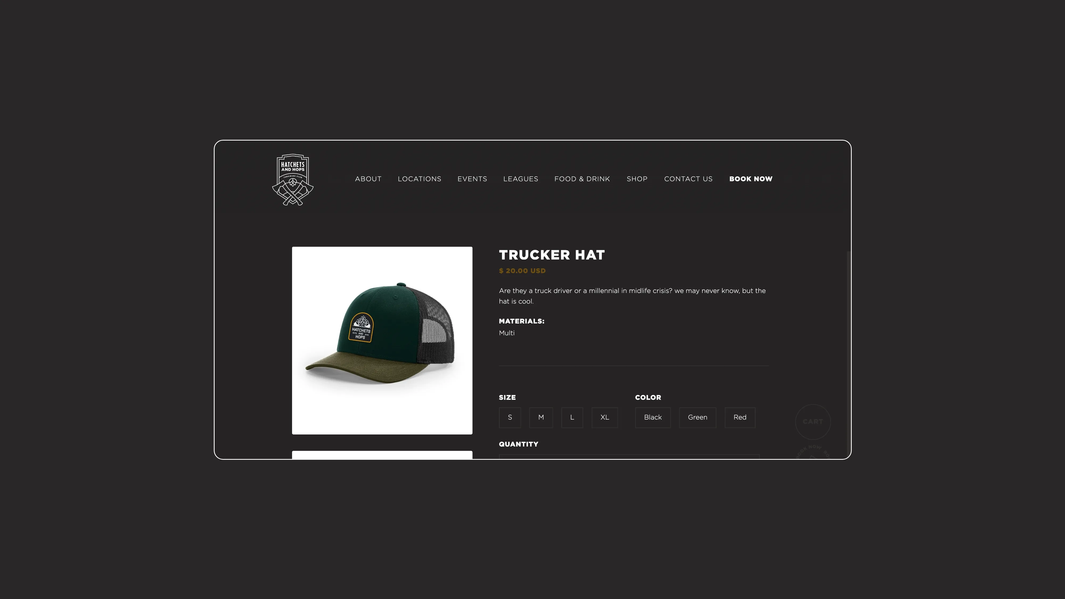The image size is (1065, 599).
Task: Choose the Black color option
Action: [653, 417]
